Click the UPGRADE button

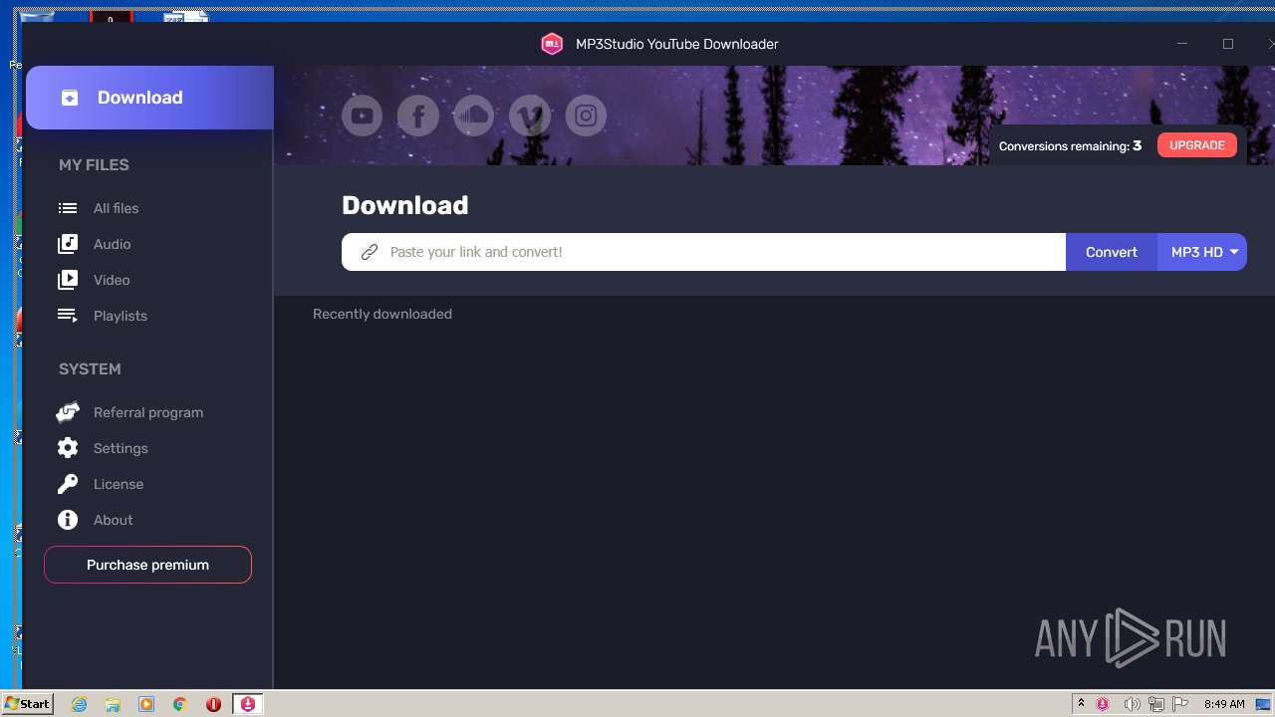tap(1197, 145)
